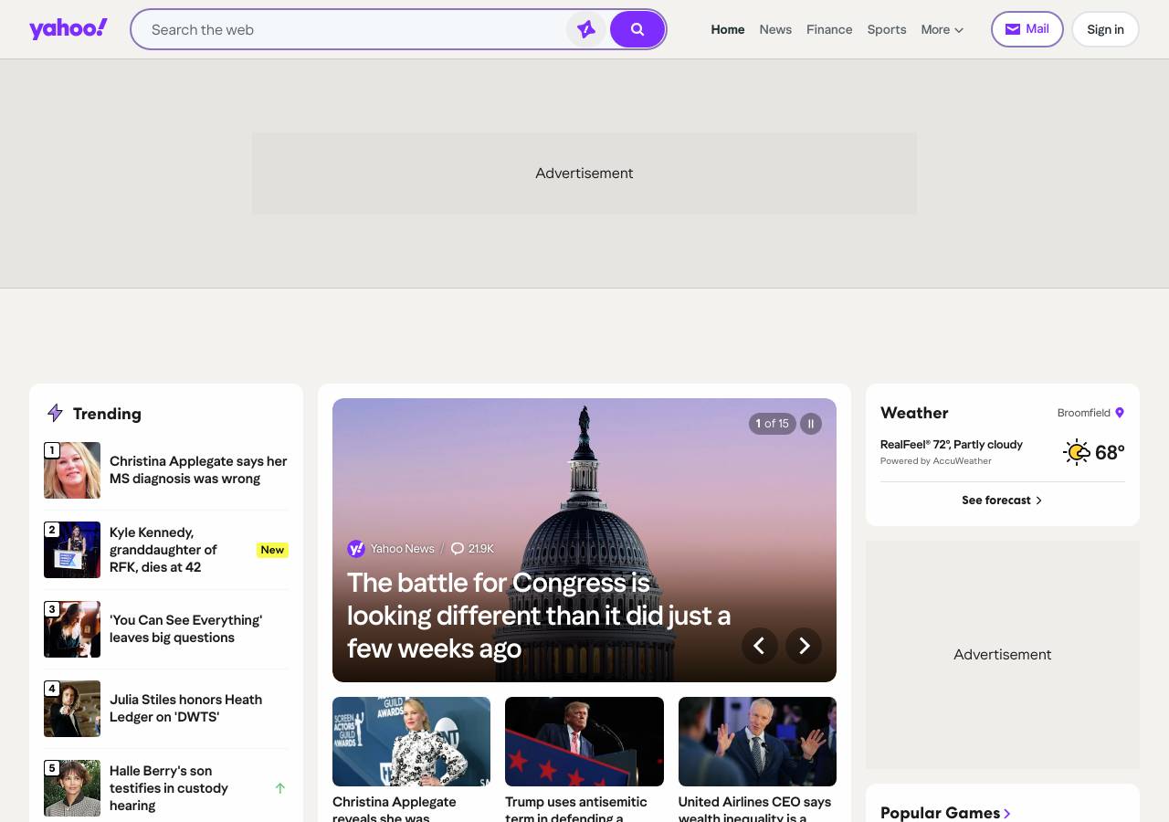This screenshot has width=1169, height=822.
Task: Click the purple magnifier search button
Action: (637, 29)
